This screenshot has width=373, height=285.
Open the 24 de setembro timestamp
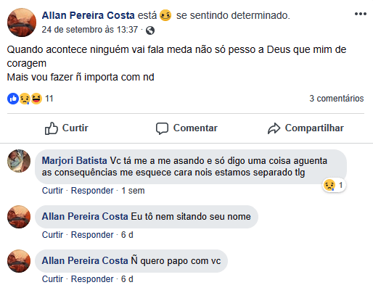pyautogui.click(x=90, y=30)
